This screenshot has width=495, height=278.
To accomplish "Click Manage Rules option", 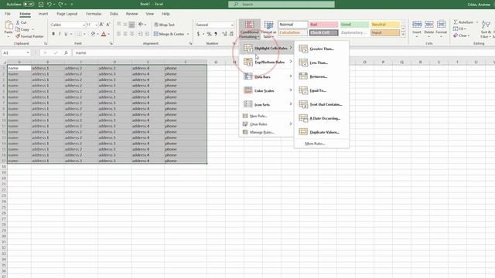I will coord(267,132).
